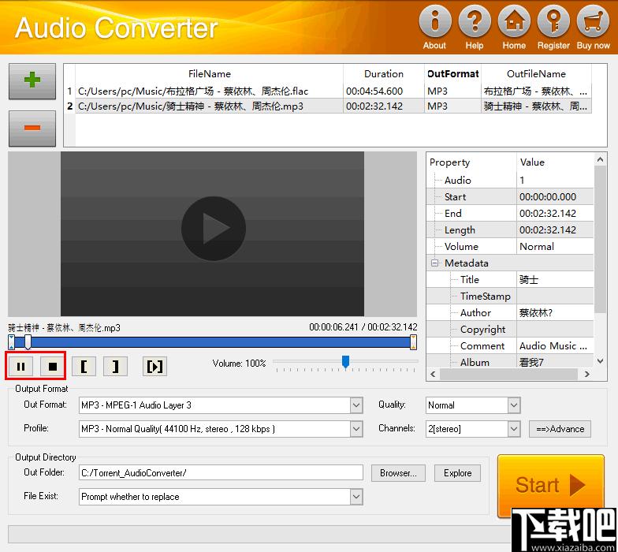The image size is (618, 552).
Task: Pause the audio playback
Action: 20,367
